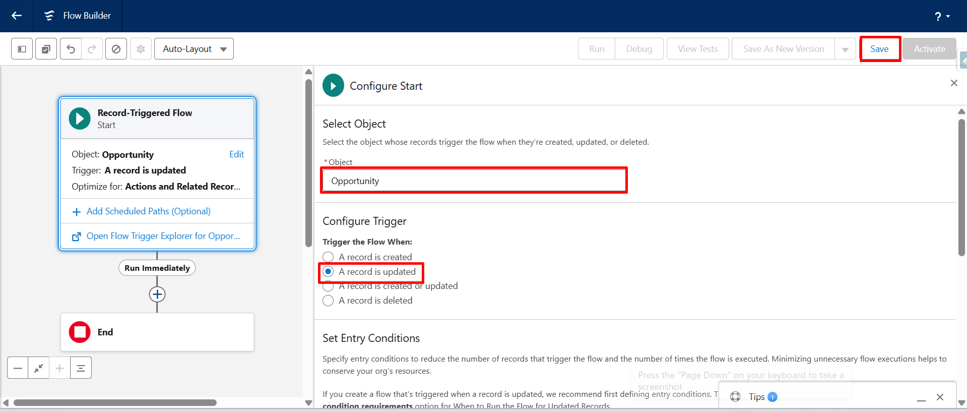Click the Configure Start play icon
This screenshot has width=967, height=412.
point(333,86)
